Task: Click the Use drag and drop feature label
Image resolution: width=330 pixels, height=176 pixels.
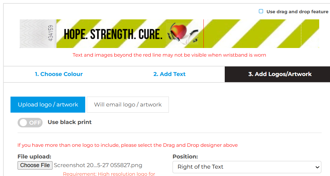Action: point(297,12)
